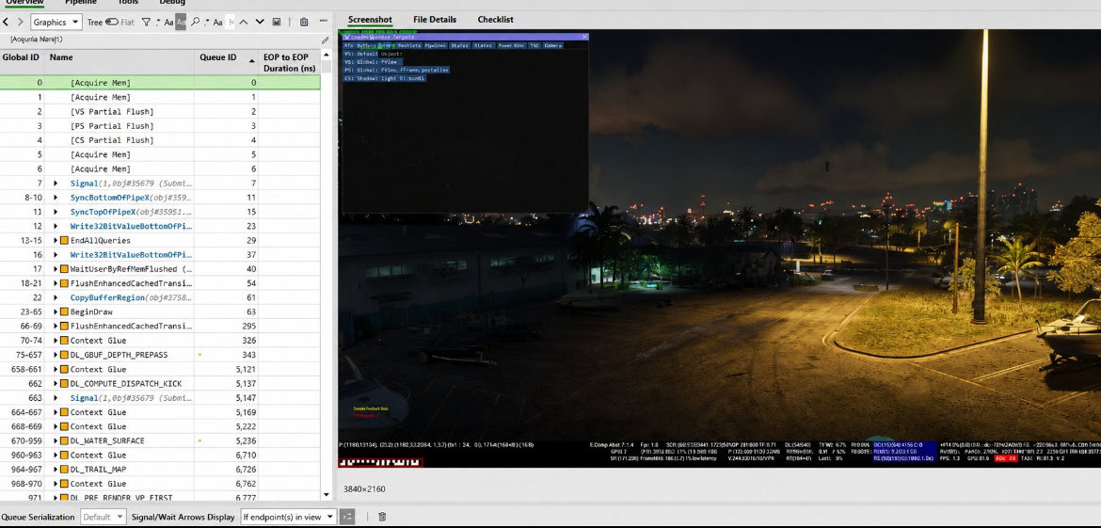Select the Signal row with ID 663
The height and width of the screenshot is (528, 1101).
pos(160,398)
